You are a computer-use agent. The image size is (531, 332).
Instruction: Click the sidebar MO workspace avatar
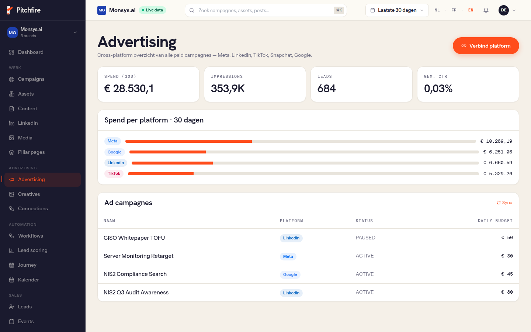tap(13, 33)
